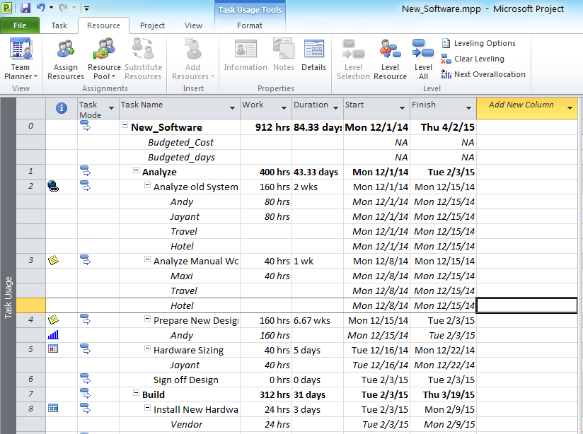
Task: Collapse the Analyze summary task
Action: (x=134, y=171)
